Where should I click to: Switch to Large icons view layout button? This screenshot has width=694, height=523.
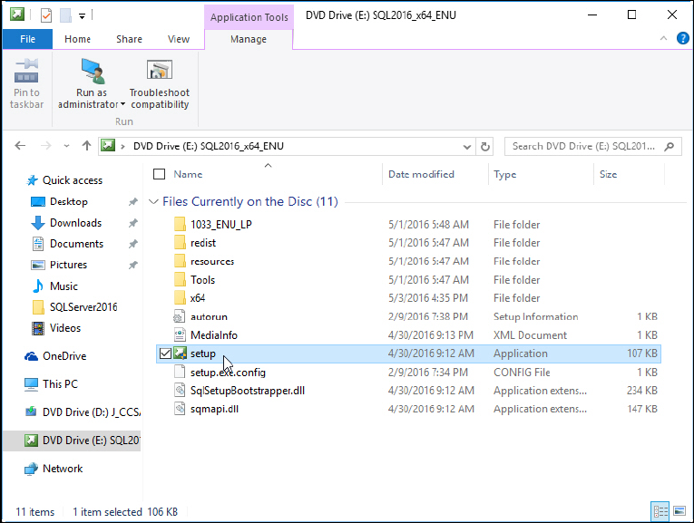tap(679, 511)
